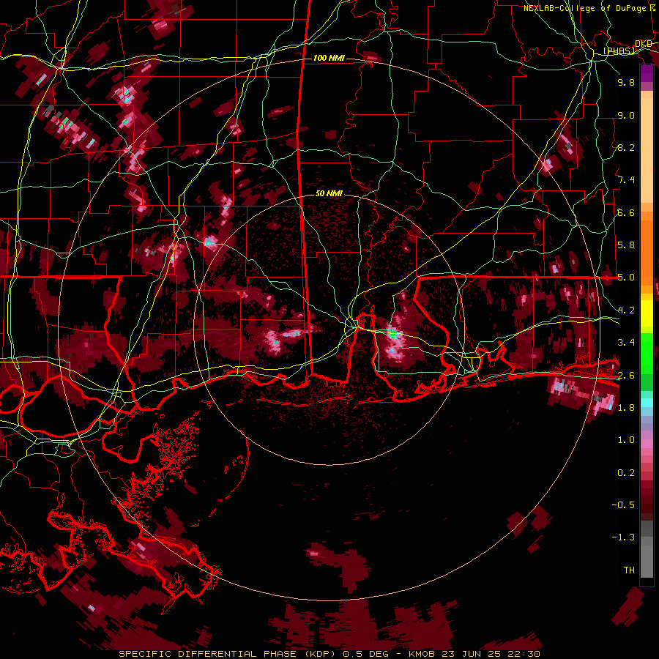Click the 9.8 value on the color scale
The width and height of the screenshot is (659, 659).
626,82
